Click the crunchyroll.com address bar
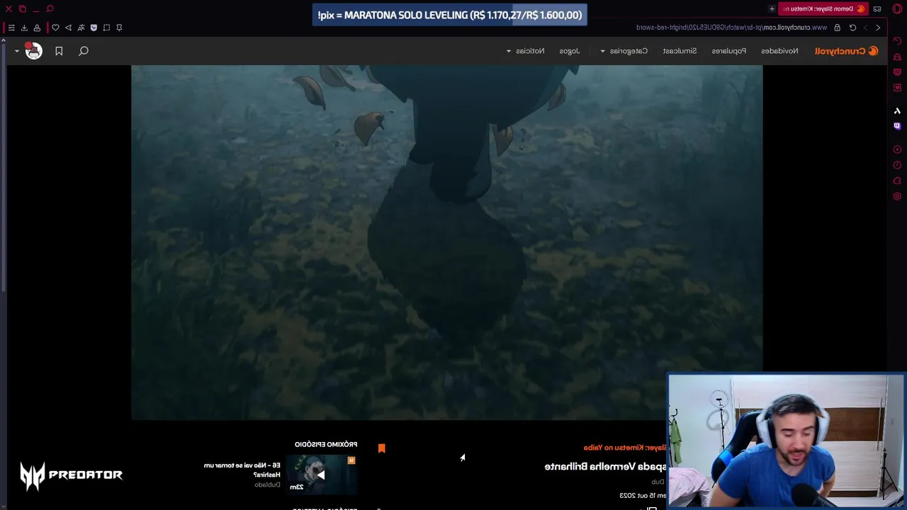Image resolution: width=907 pixels, height=510 pixels. 730,28
